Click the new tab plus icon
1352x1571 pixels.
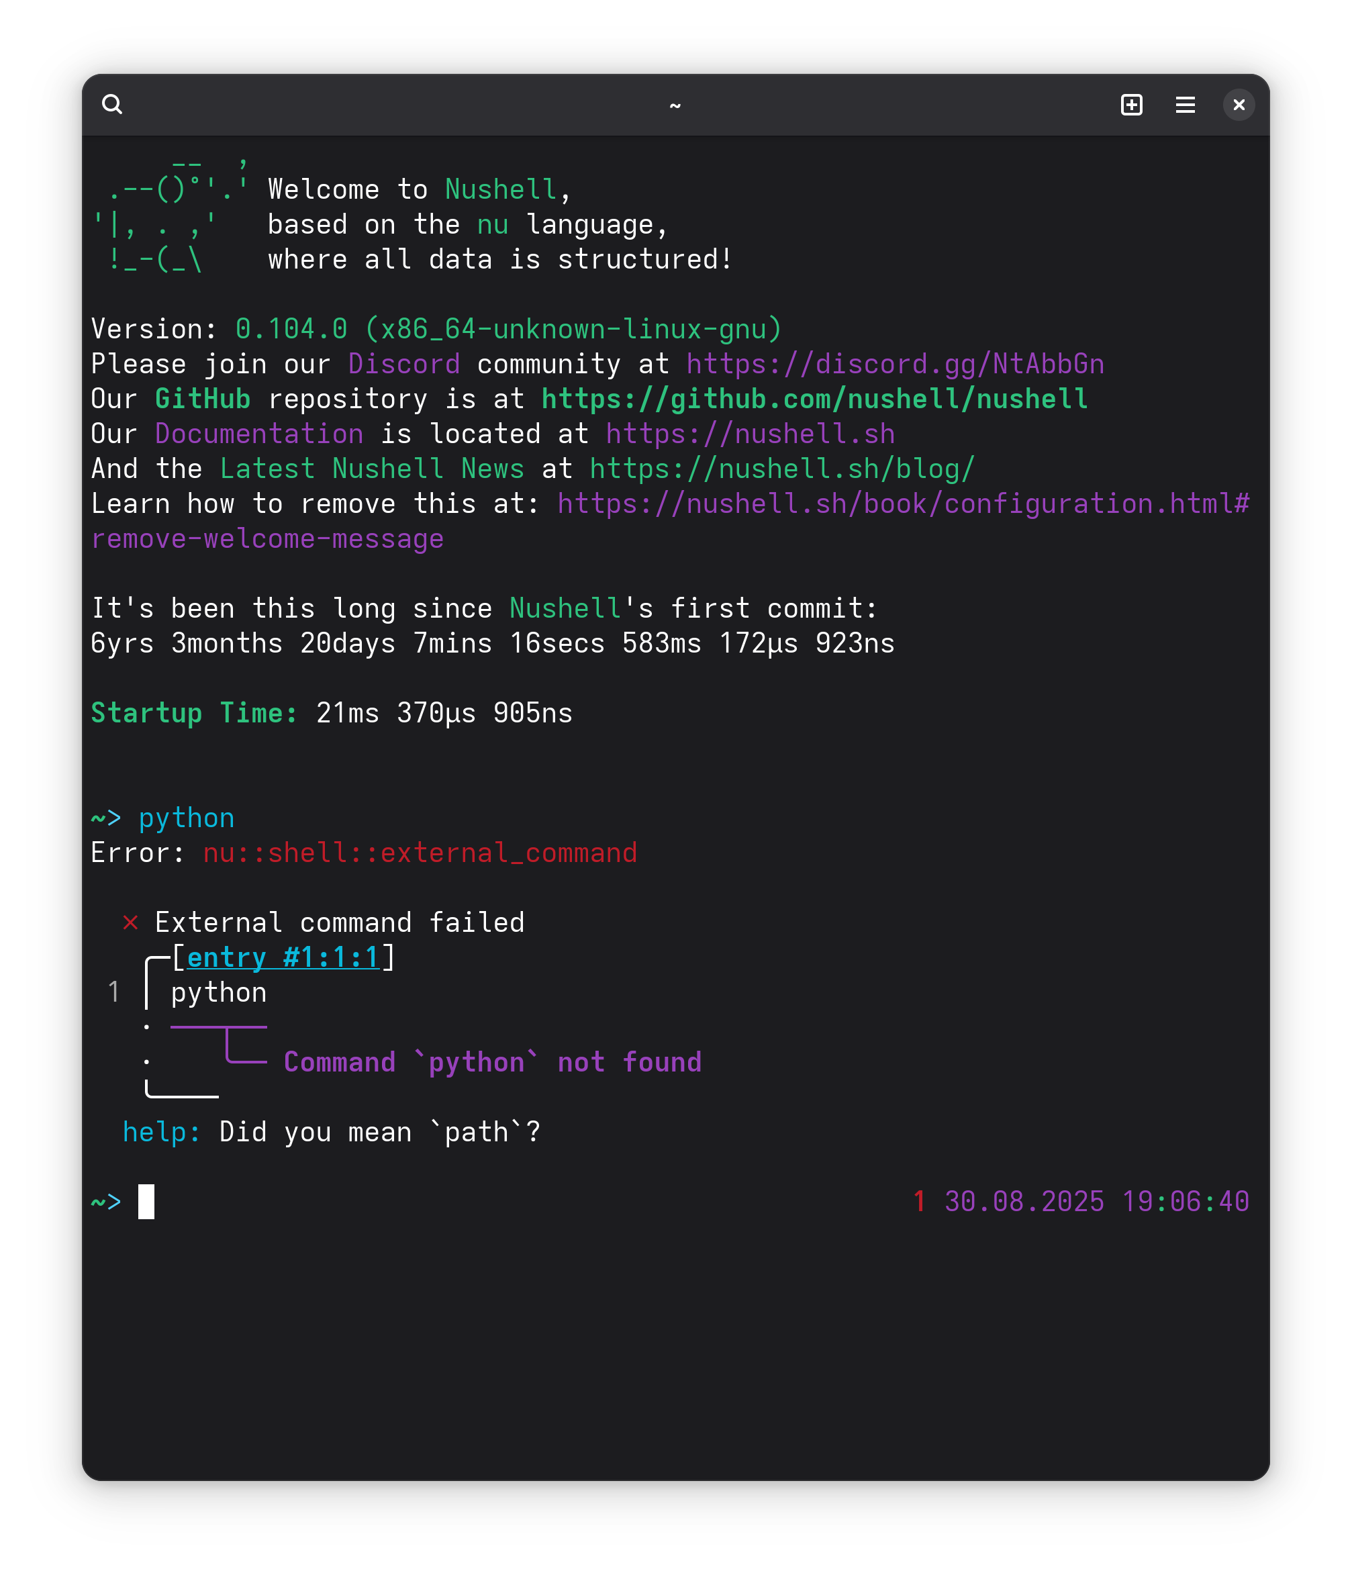point(1131,105)
